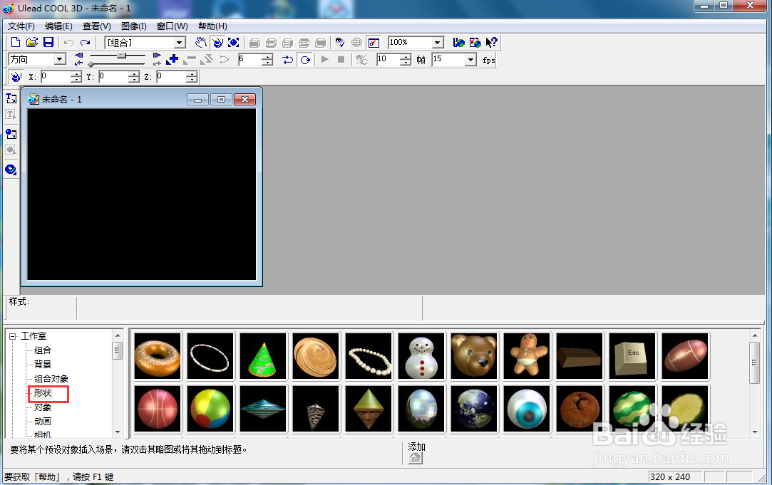Select the donut shape thumbnail
This screenshot has width=772, height=485.
tap(158, 356)
